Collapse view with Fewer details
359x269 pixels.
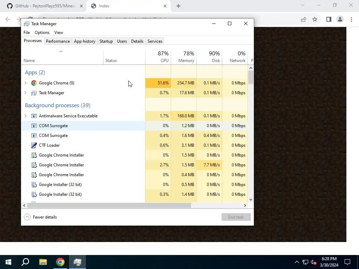40,217
